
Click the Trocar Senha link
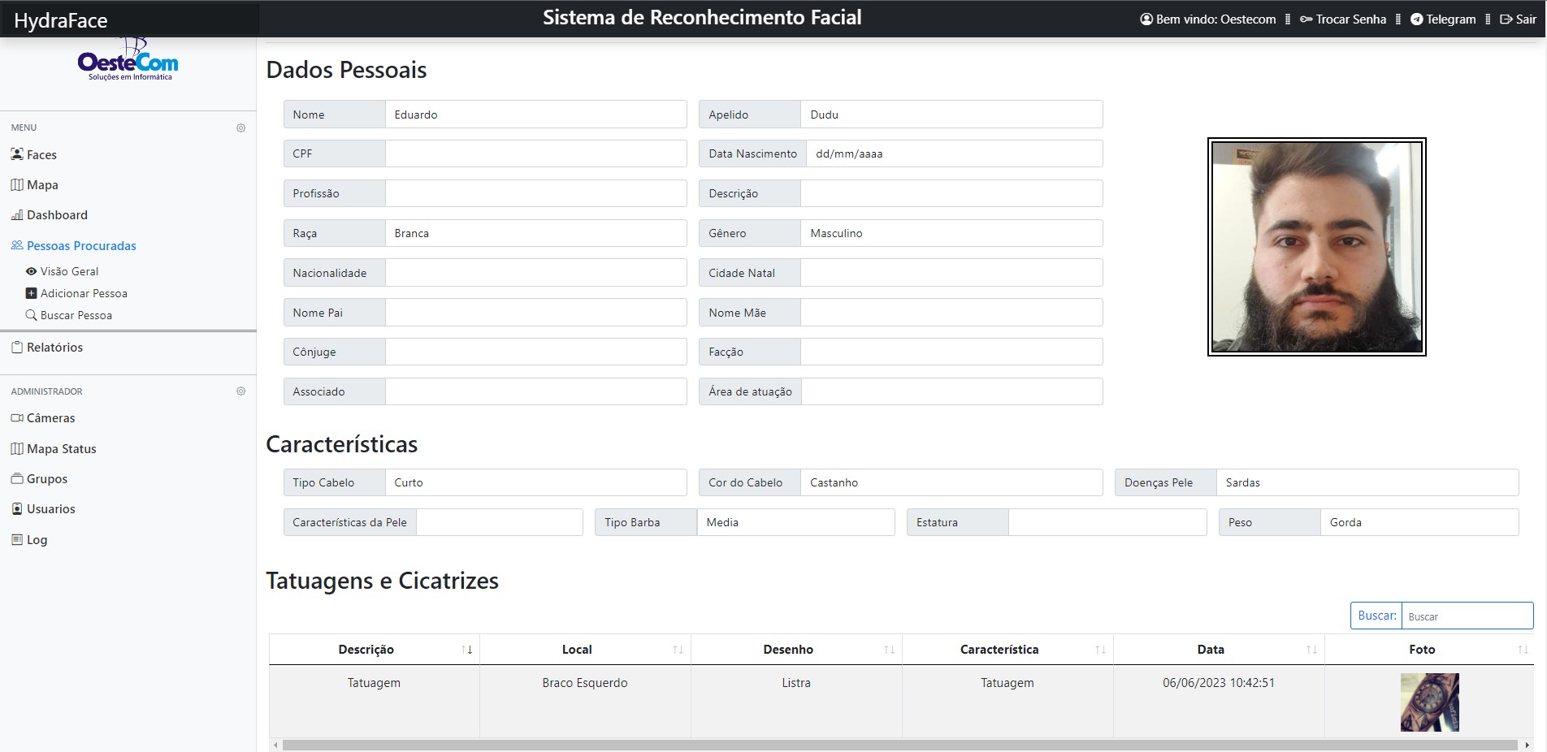click(x=1351, y=19)
